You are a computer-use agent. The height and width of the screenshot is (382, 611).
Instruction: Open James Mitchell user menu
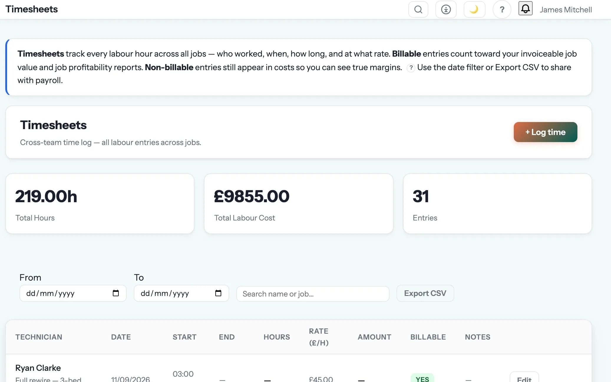pos(566,10)
